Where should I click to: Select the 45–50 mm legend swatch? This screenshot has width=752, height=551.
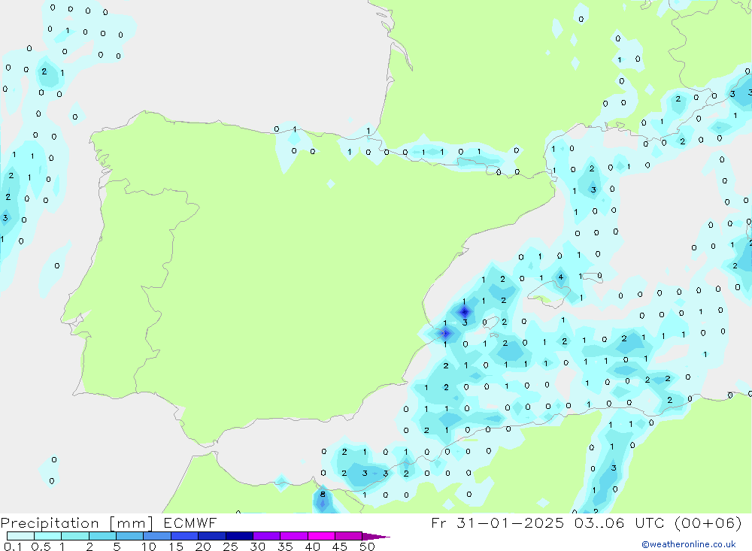[348, 536]
